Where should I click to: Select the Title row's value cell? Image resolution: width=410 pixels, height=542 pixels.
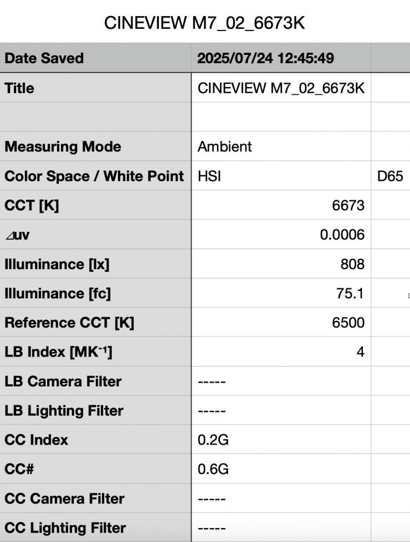(281, 88)
